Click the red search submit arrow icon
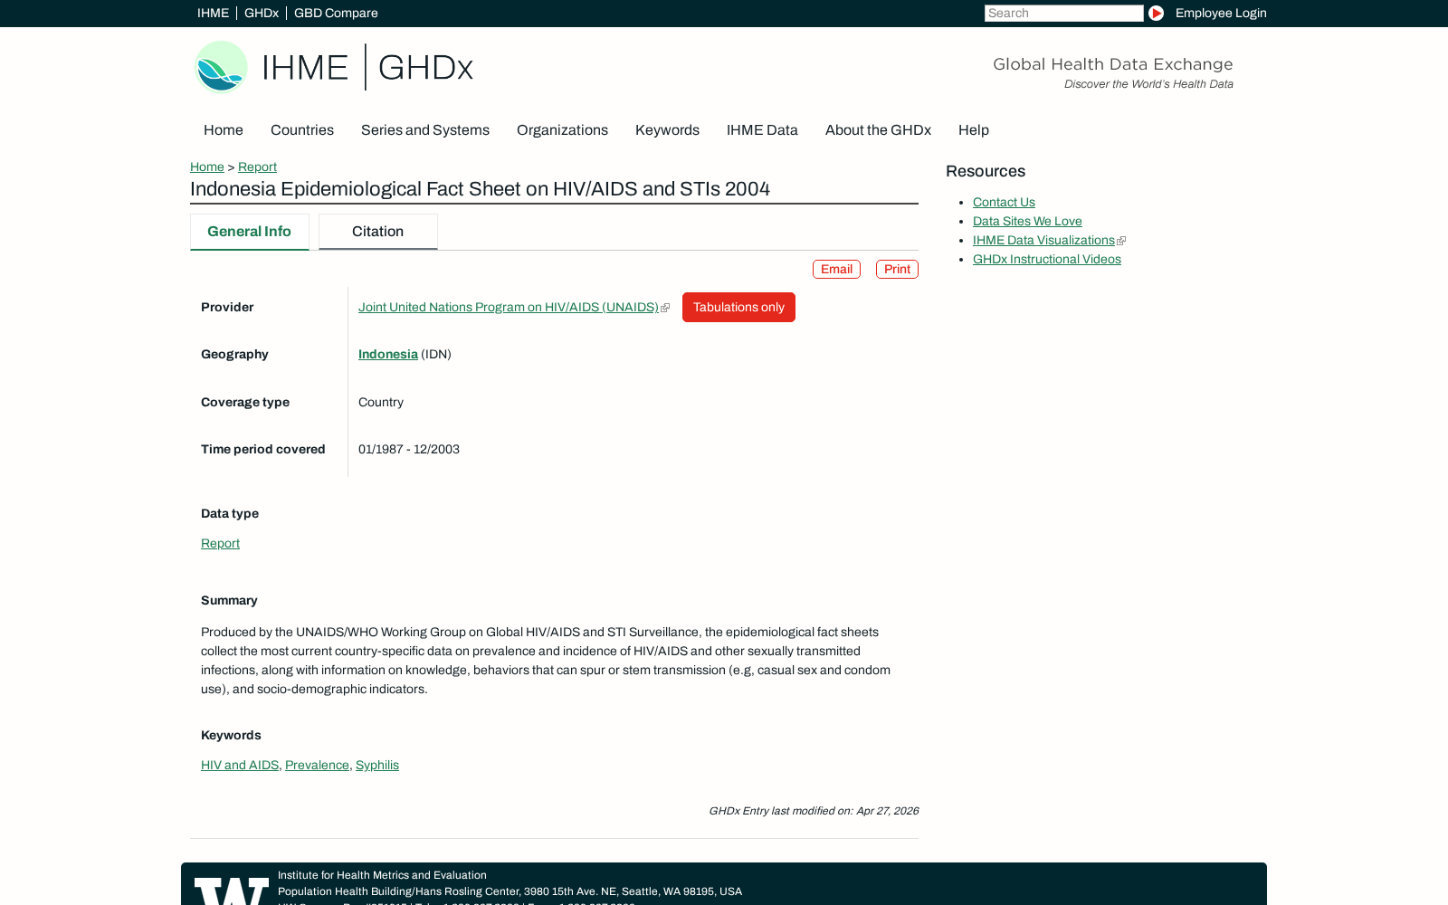1448x905 pixels. [x=1156, y=13]
